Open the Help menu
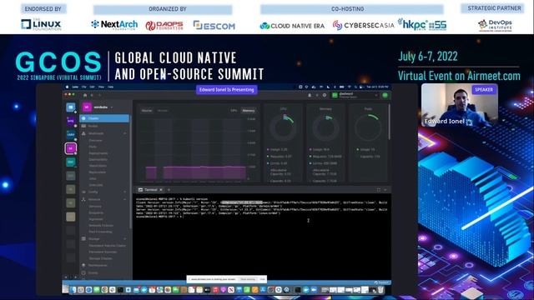Image resolution: width=534 pixels, height=300 pixels. (110, 87)
